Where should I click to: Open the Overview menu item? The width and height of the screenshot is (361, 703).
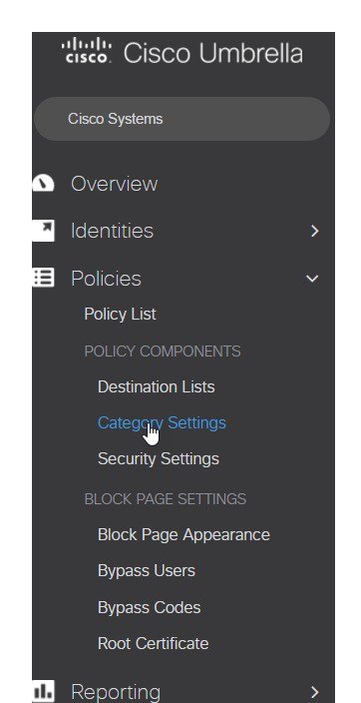[115, 184]
